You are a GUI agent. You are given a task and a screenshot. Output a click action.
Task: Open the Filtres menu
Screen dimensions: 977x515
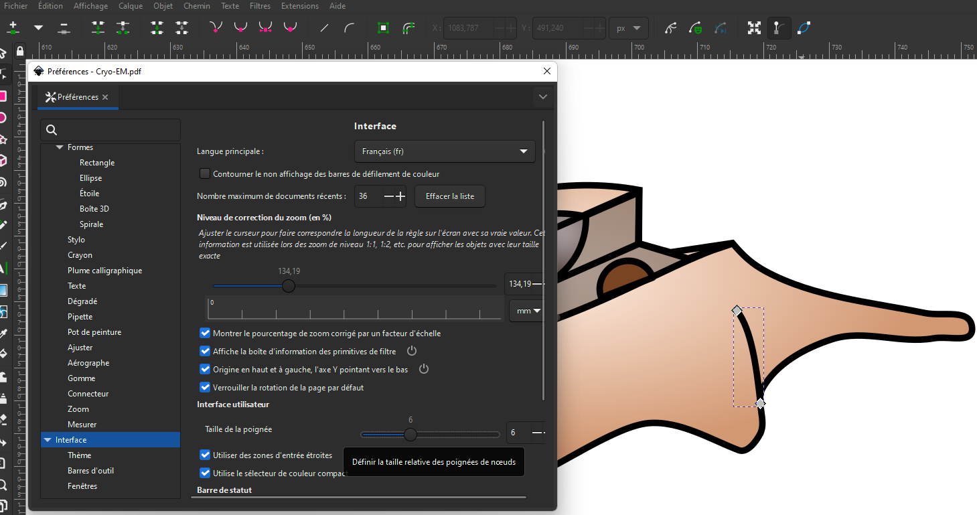(260, 6)
